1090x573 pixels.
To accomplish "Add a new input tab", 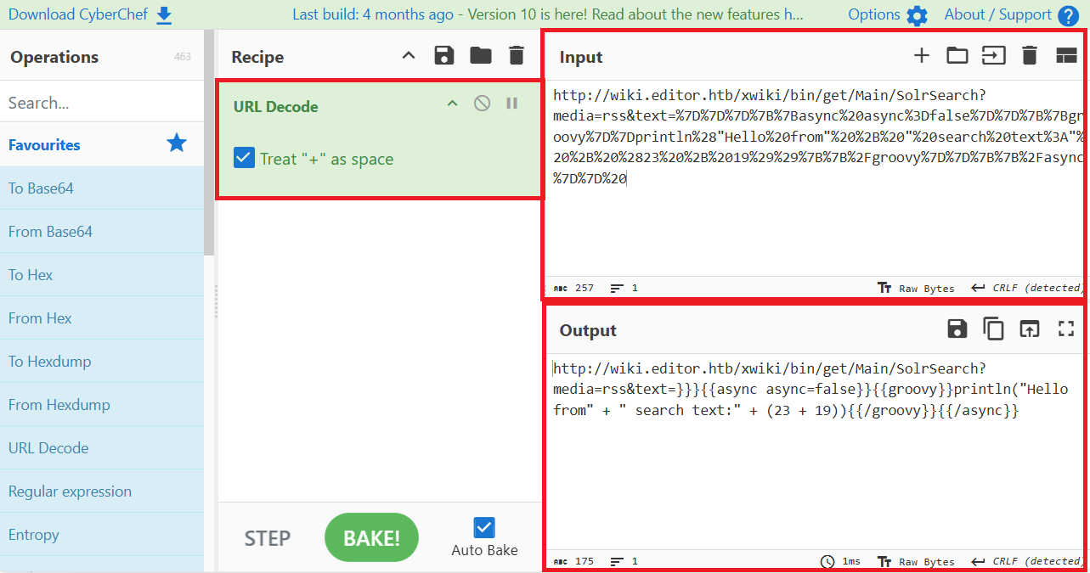I will pos(922,56).
